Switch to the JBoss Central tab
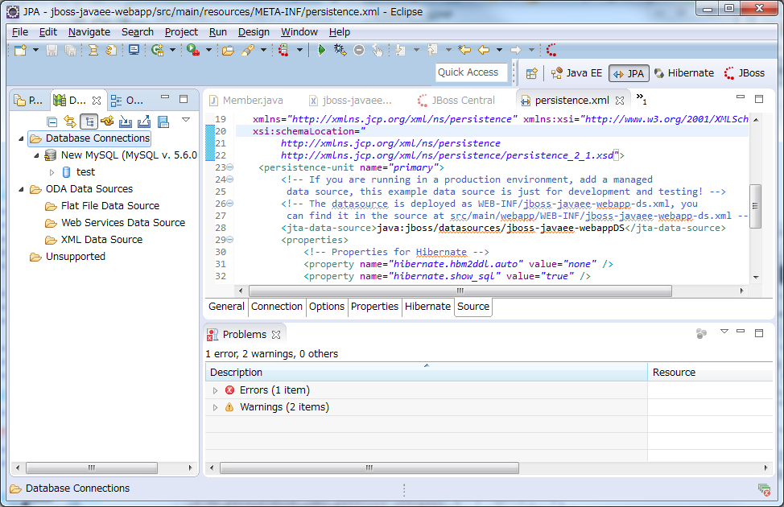The image size is (784, 507). (x=457, y=101)
